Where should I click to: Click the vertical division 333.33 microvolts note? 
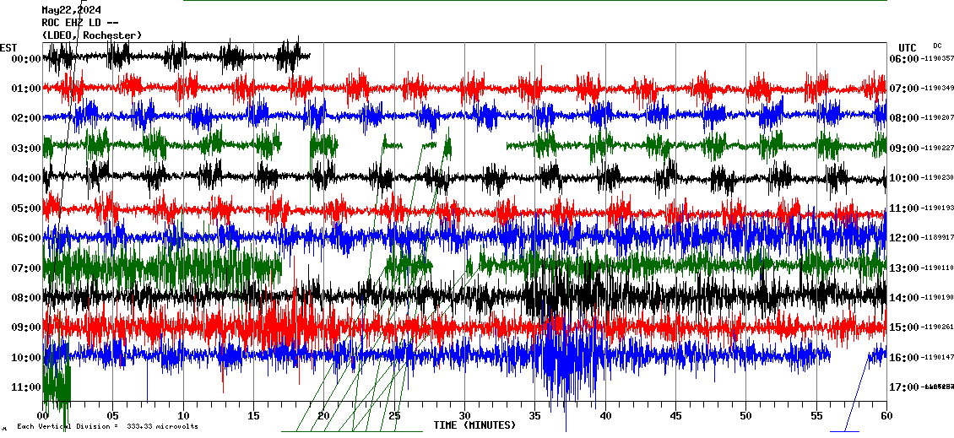pyautogui.click(x=107, y=426)
